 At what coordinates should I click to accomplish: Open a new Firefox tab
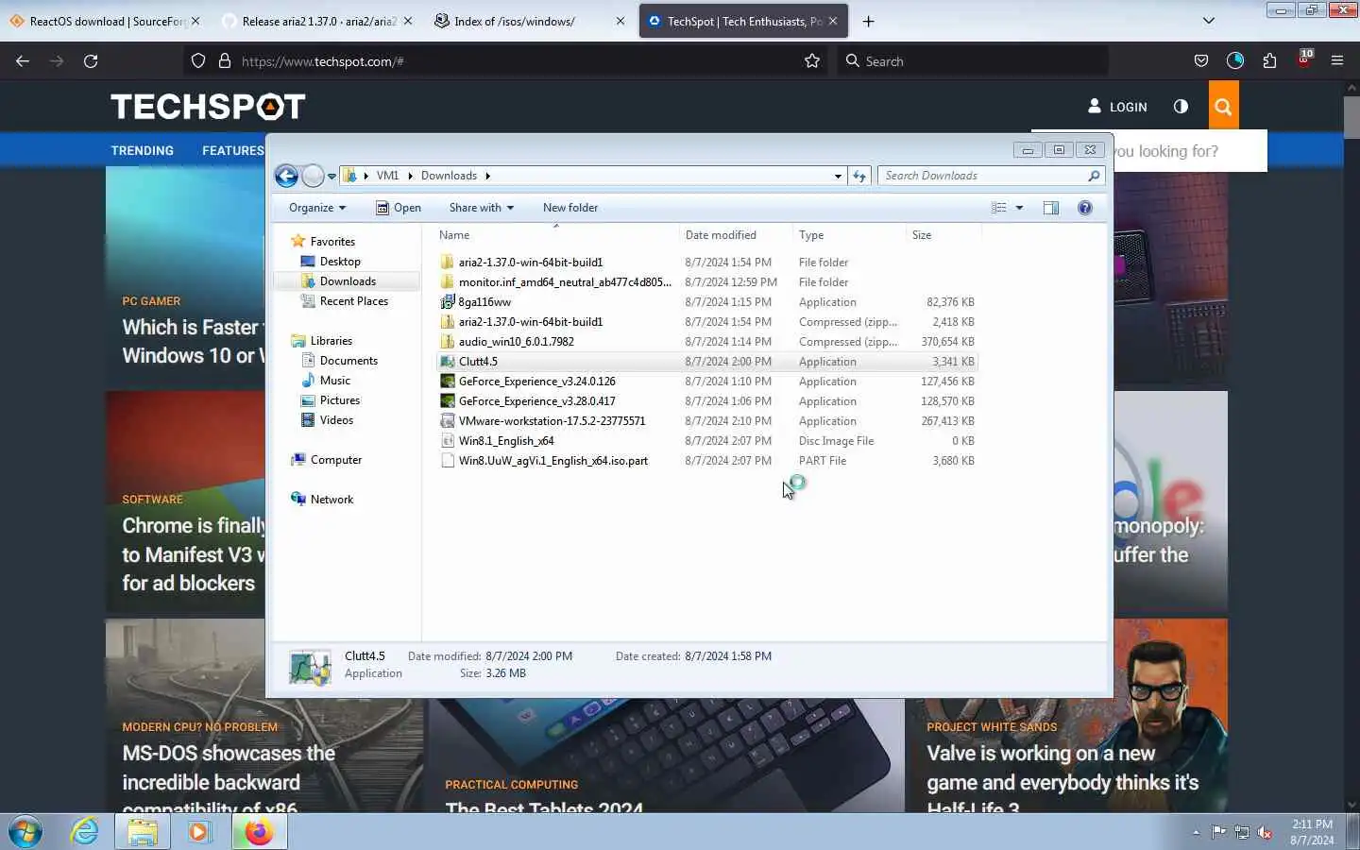pos(869,21)
